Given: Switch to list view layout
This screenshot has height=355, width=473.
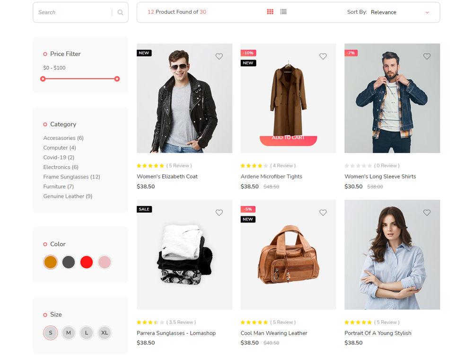Looking at the screenshot, I should pos(283,12).
